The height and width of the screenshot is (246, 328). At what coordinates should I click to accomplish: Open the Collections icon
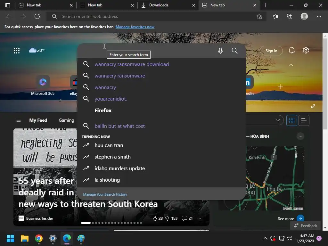[290, 16]
